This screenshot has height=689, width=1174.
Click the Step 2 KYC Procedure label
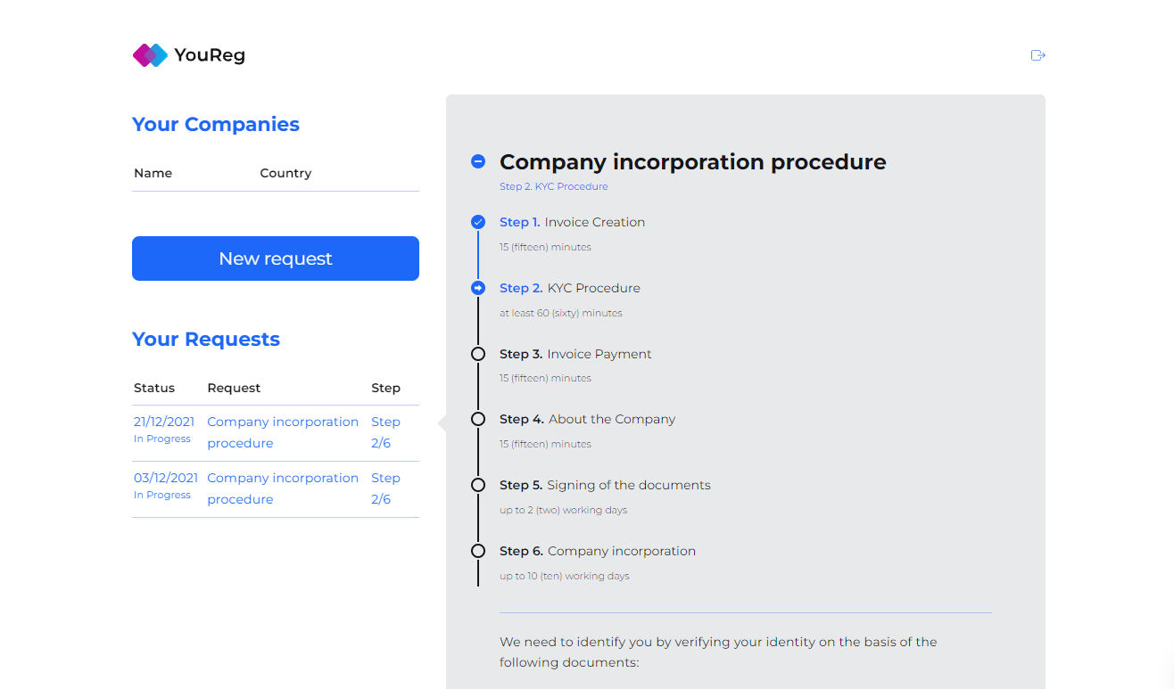569,288
